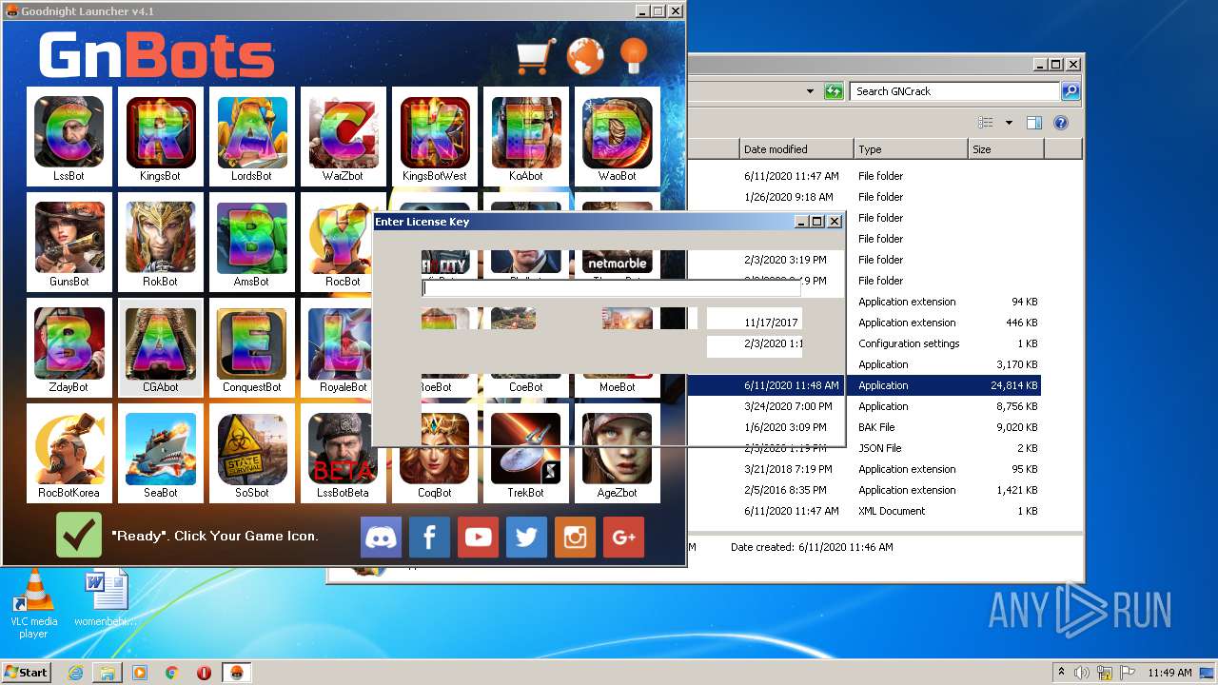This screenshot has width=1218, height=685.
Task: Click the orange globe website icon
Action: 585,57
